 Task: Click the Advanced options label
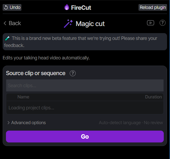pyautogui.click(x=28, y=123)
